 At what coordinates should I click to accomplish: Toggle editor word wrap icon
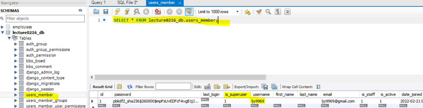[x=288, y=12]
